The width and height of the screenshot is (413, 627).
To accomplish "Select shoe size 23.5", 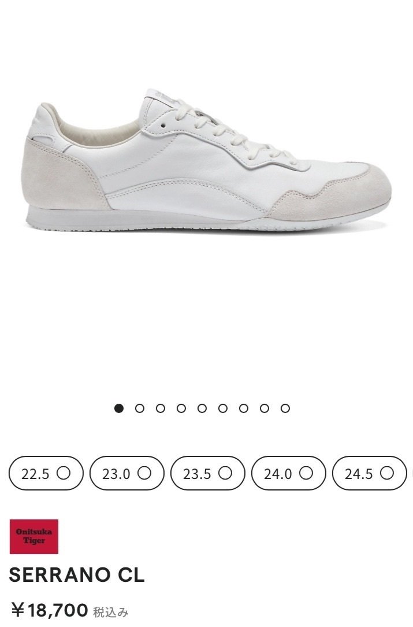I will pyautogui.click(x=208, y=473).
